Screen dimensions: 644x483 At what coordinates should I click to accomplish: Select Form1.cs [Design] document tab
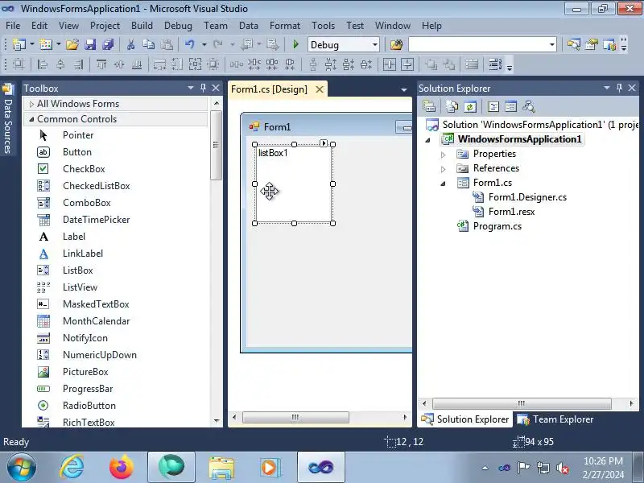pyautogui.click(x=270, y=89)
